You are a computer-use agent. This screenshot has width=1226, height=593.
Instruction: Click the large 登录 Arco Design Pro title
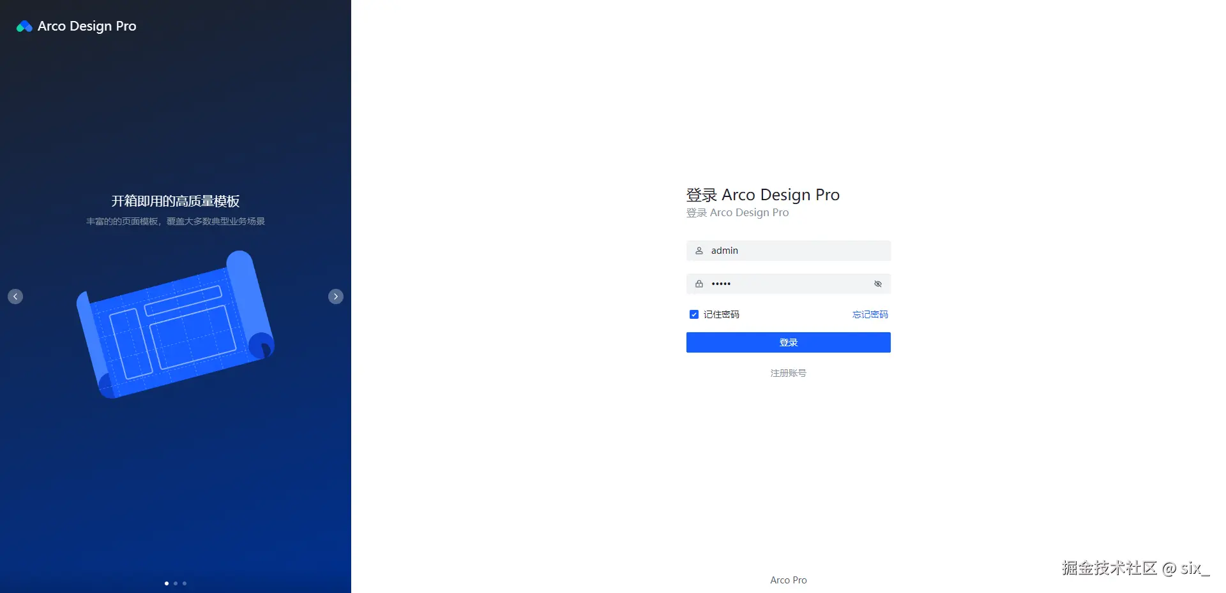coord(763,194)
